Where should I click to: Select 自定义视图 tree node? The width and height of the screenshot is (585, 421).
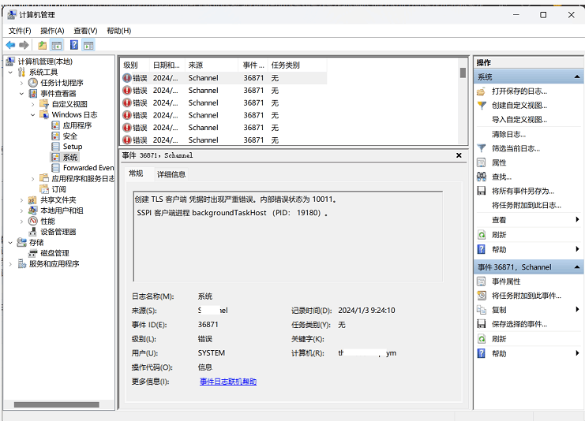[x=69, y=104]
